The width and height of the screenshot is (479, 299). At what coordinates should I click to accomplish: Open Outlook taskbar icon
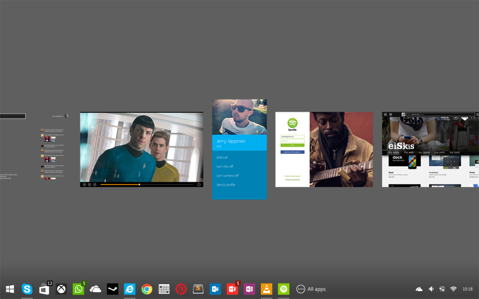tap(216, 289)
